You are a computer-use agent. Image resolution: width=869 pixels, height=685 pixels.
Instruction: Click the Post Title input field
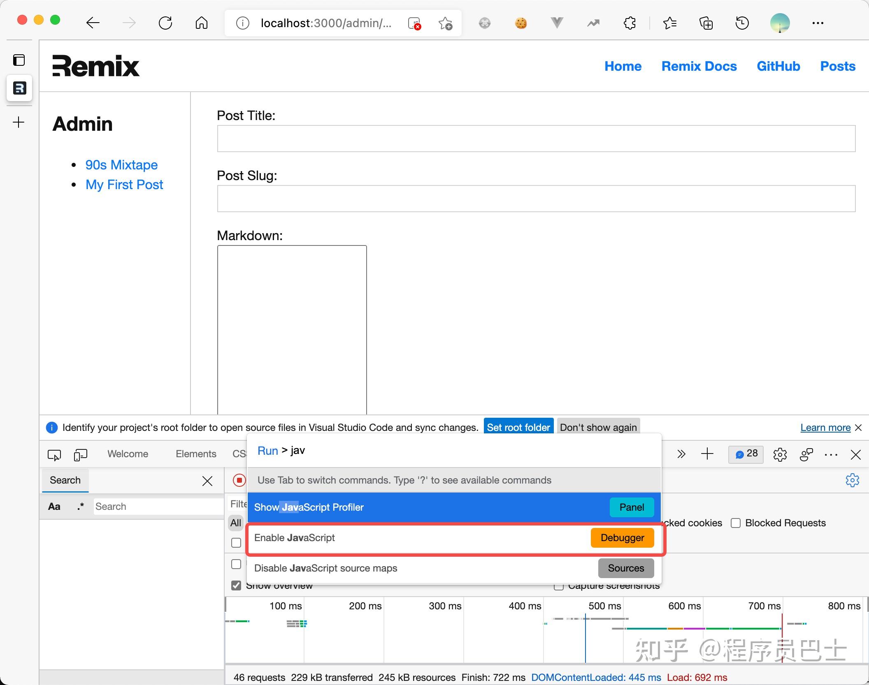[x=536, y=139]
